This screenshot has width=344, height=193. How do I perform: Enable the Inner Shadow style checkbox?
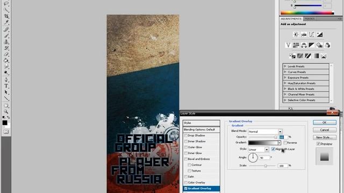pyautogui.click(x=186, y=142)
